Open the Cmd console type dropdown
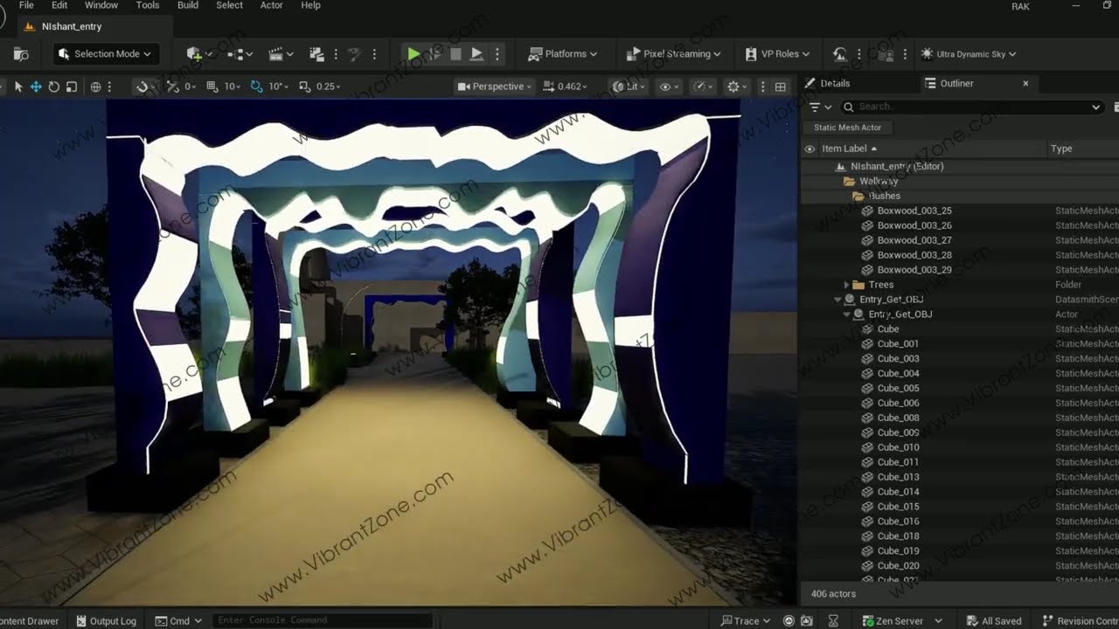Viewport: 1119px width, 629px height. pyautogui.click(x=178, y=621)
